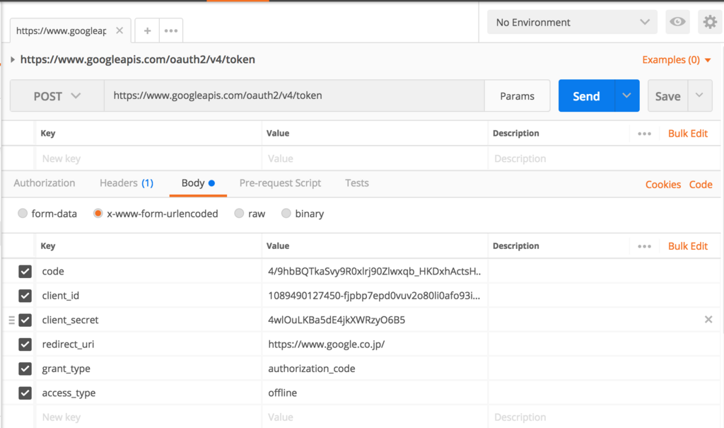Viewport: 724px width, 428px height.
Task: Open the Cookies link
Action: [663, 185]
